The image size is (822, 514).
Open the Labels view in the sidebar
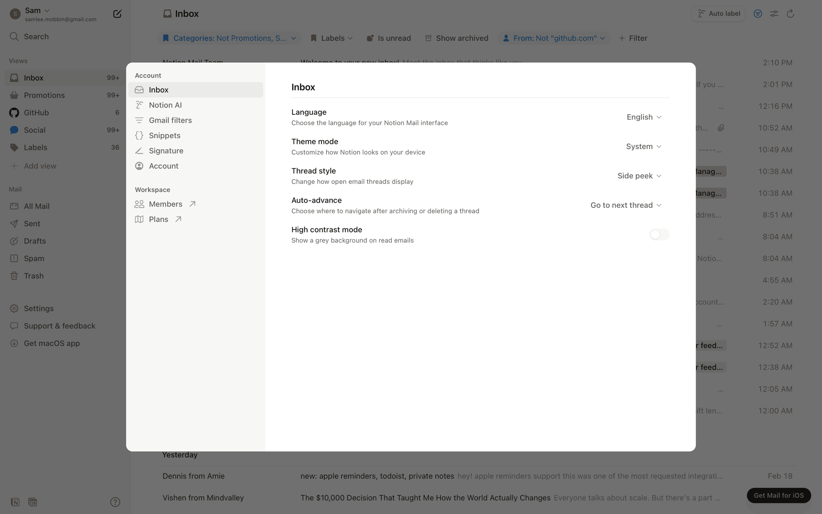(65, 147)
